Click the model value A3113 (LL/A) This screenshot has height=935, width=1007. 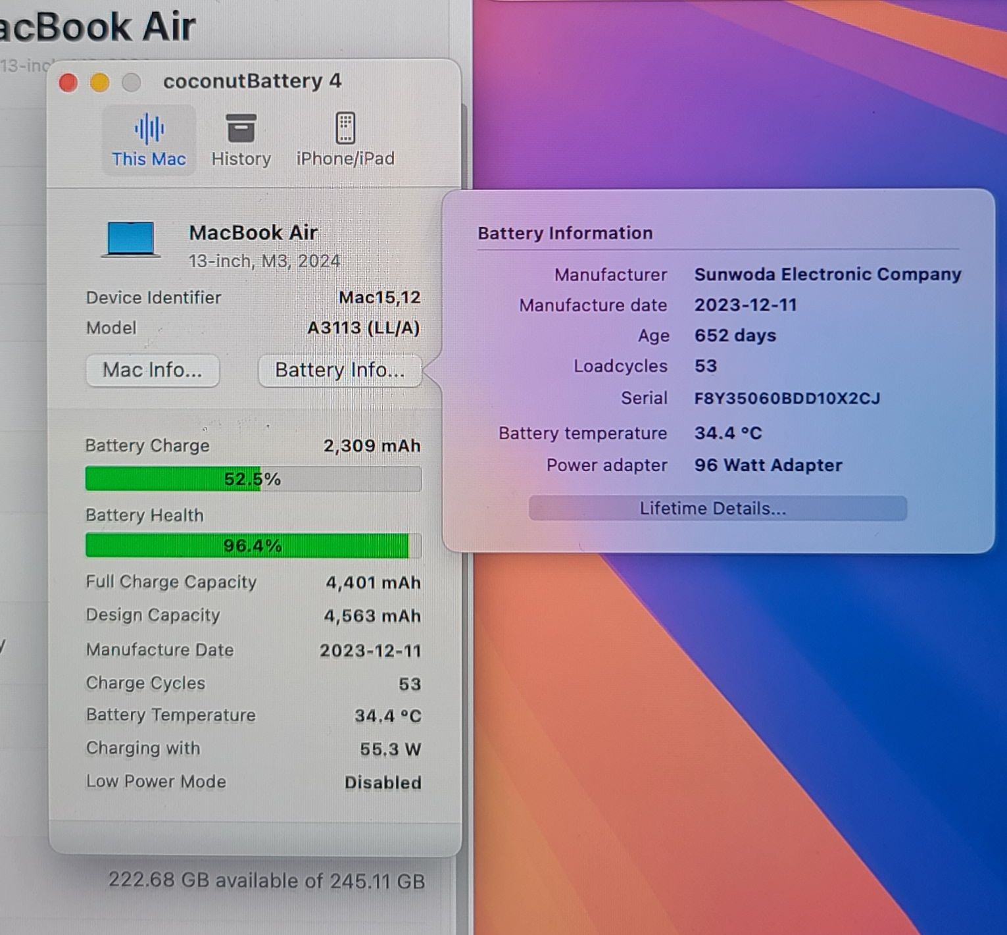[364, 328]
